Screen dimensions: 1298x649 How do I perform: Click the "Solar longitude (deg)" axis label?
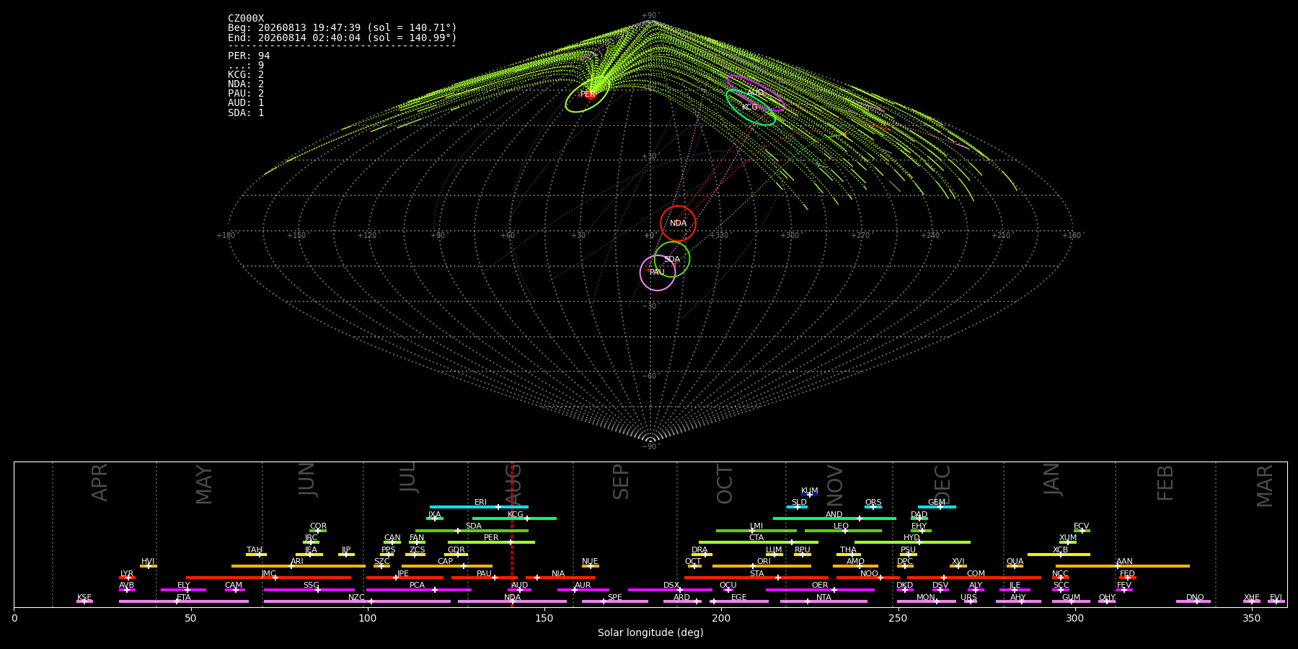(650, 632)
